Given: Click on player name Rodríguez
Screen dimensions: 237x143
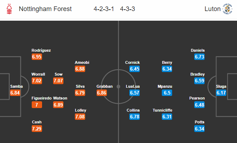Looking at the screenshot, I should pos(41,50).
